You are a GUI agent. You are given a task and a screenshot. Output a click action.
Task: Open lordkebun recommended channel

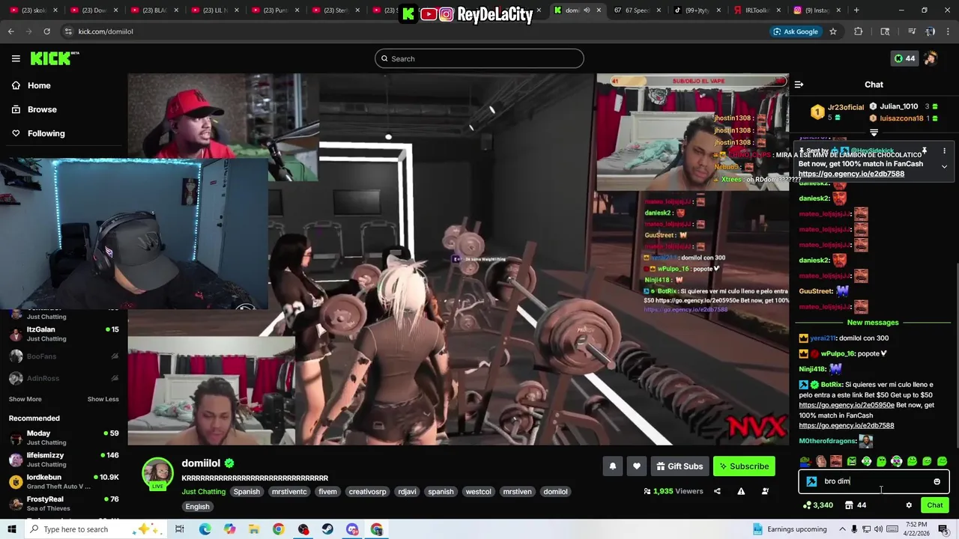pos(64,481)
